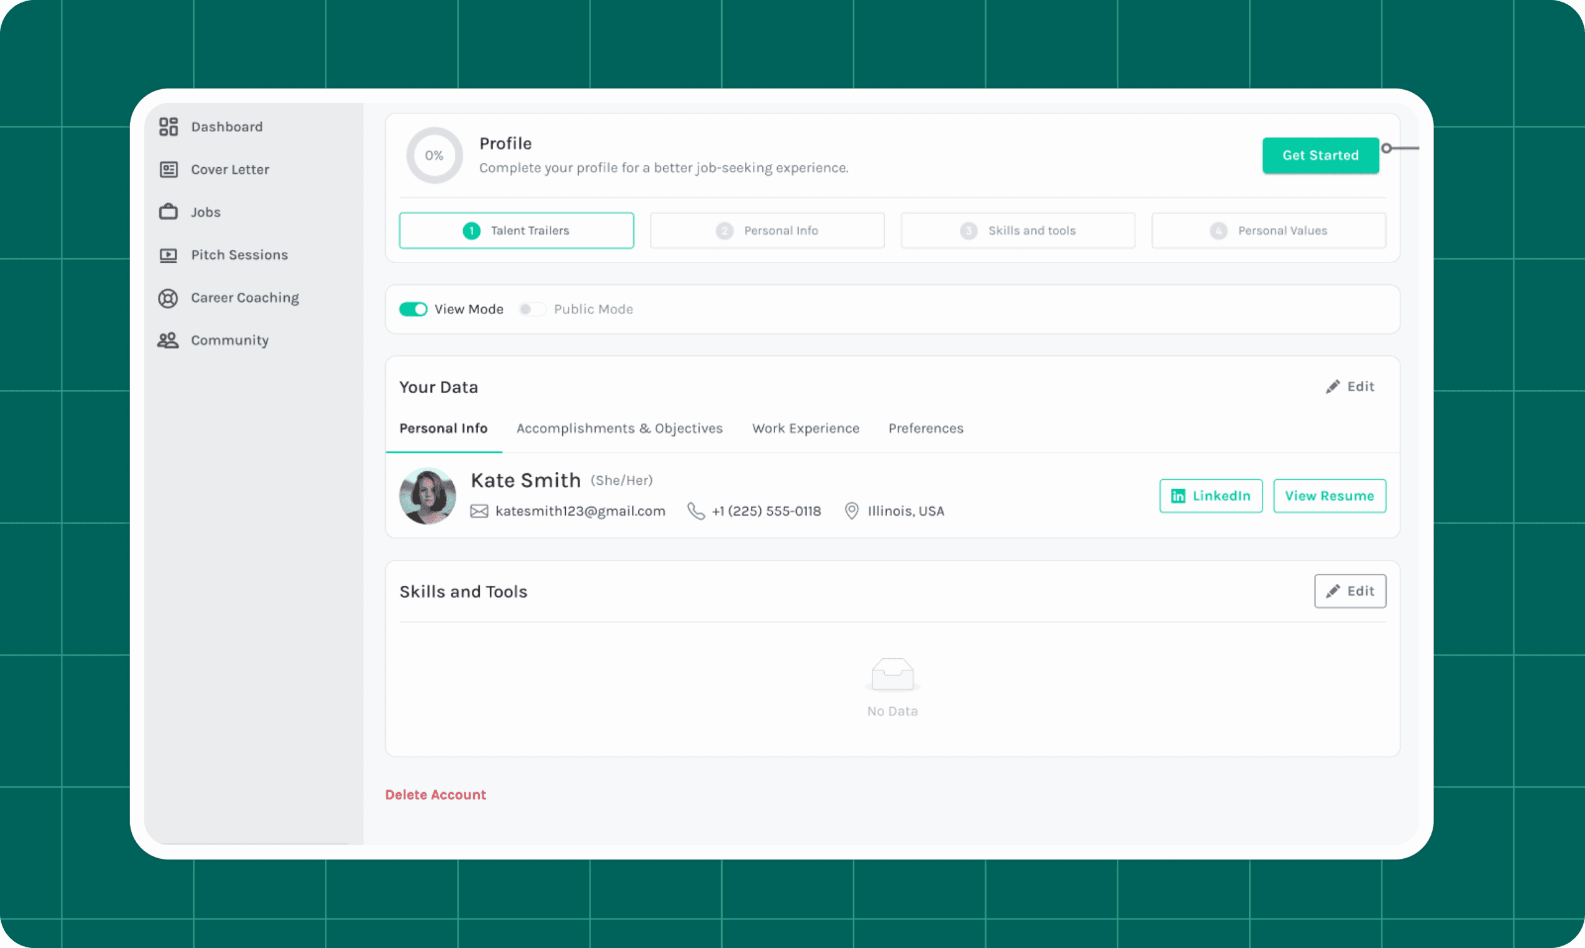This screenshot has width=1585, height=948.
Task: Navigate to Cover Letter page
Action: (x=230, y=169)
